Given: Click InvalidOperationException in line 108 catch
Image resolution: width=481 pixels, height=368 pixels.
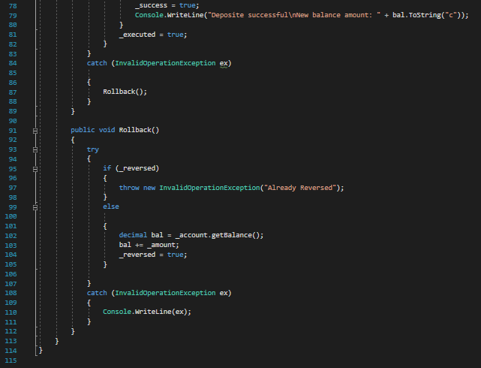Looking at the screenshot, I should (165, 293).
